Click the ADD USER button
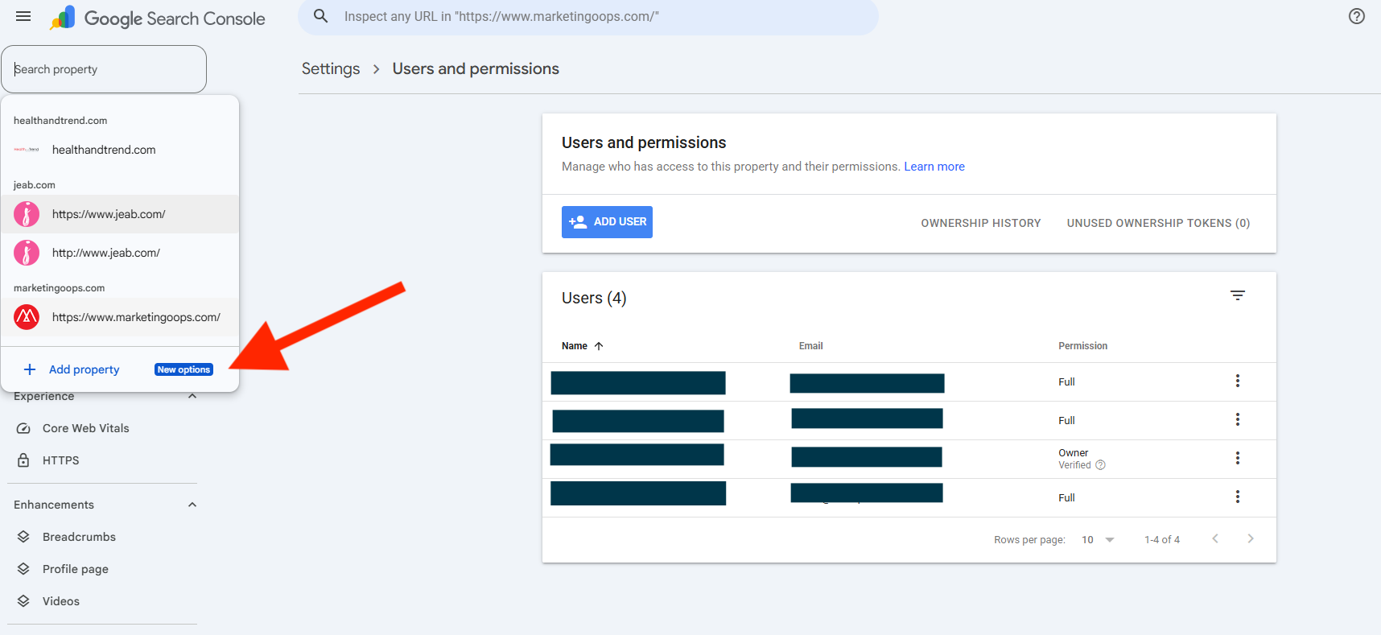 (x=607, y=222)
